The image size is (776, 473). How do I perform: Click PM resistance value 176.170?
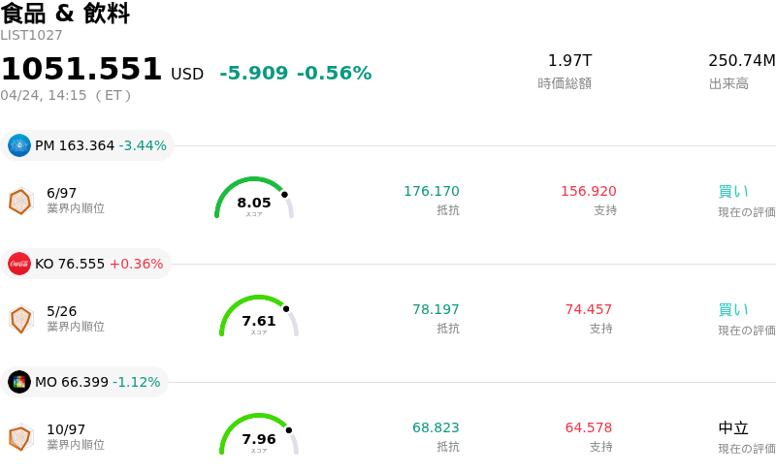[432, 191]
